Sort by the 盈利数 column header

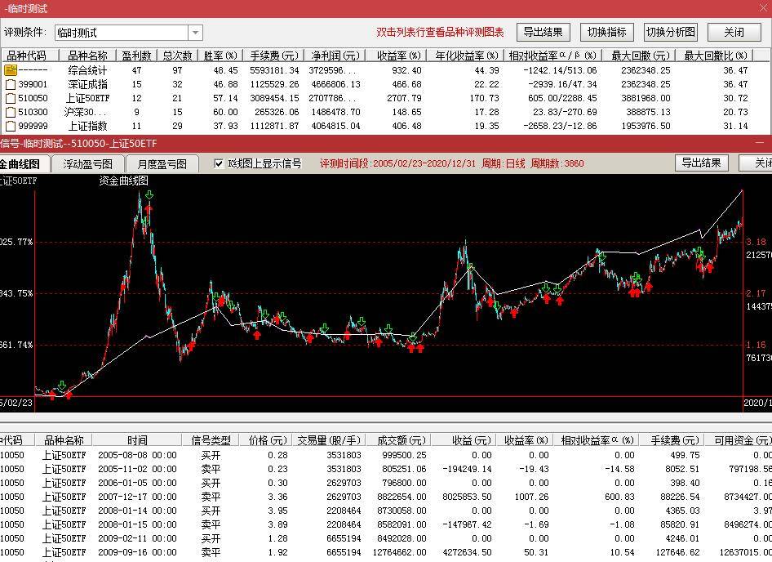pos(136,56)
